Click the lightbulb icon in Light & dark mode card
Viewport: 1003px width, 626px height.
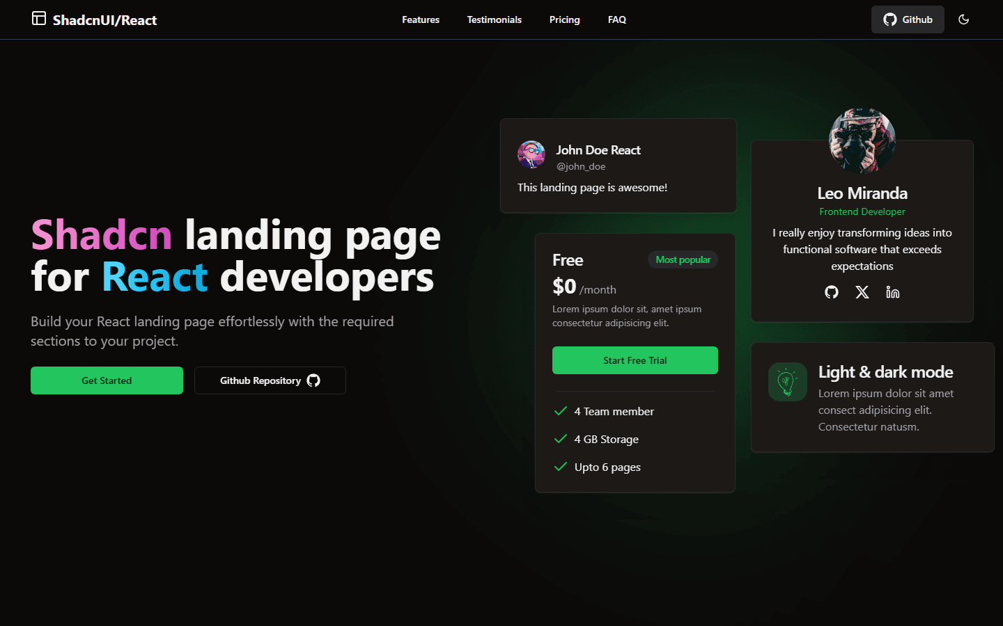787,382
